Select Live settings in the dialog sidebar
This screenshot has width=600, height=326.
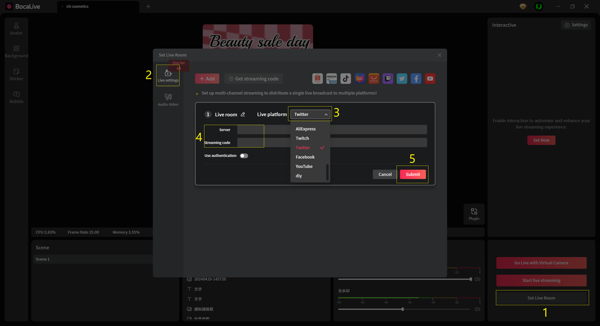tap(168, 75)
